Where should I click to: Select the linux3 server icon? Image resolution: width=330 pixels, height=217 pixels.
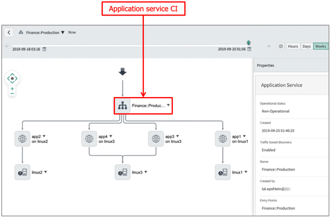click(123, 172)
